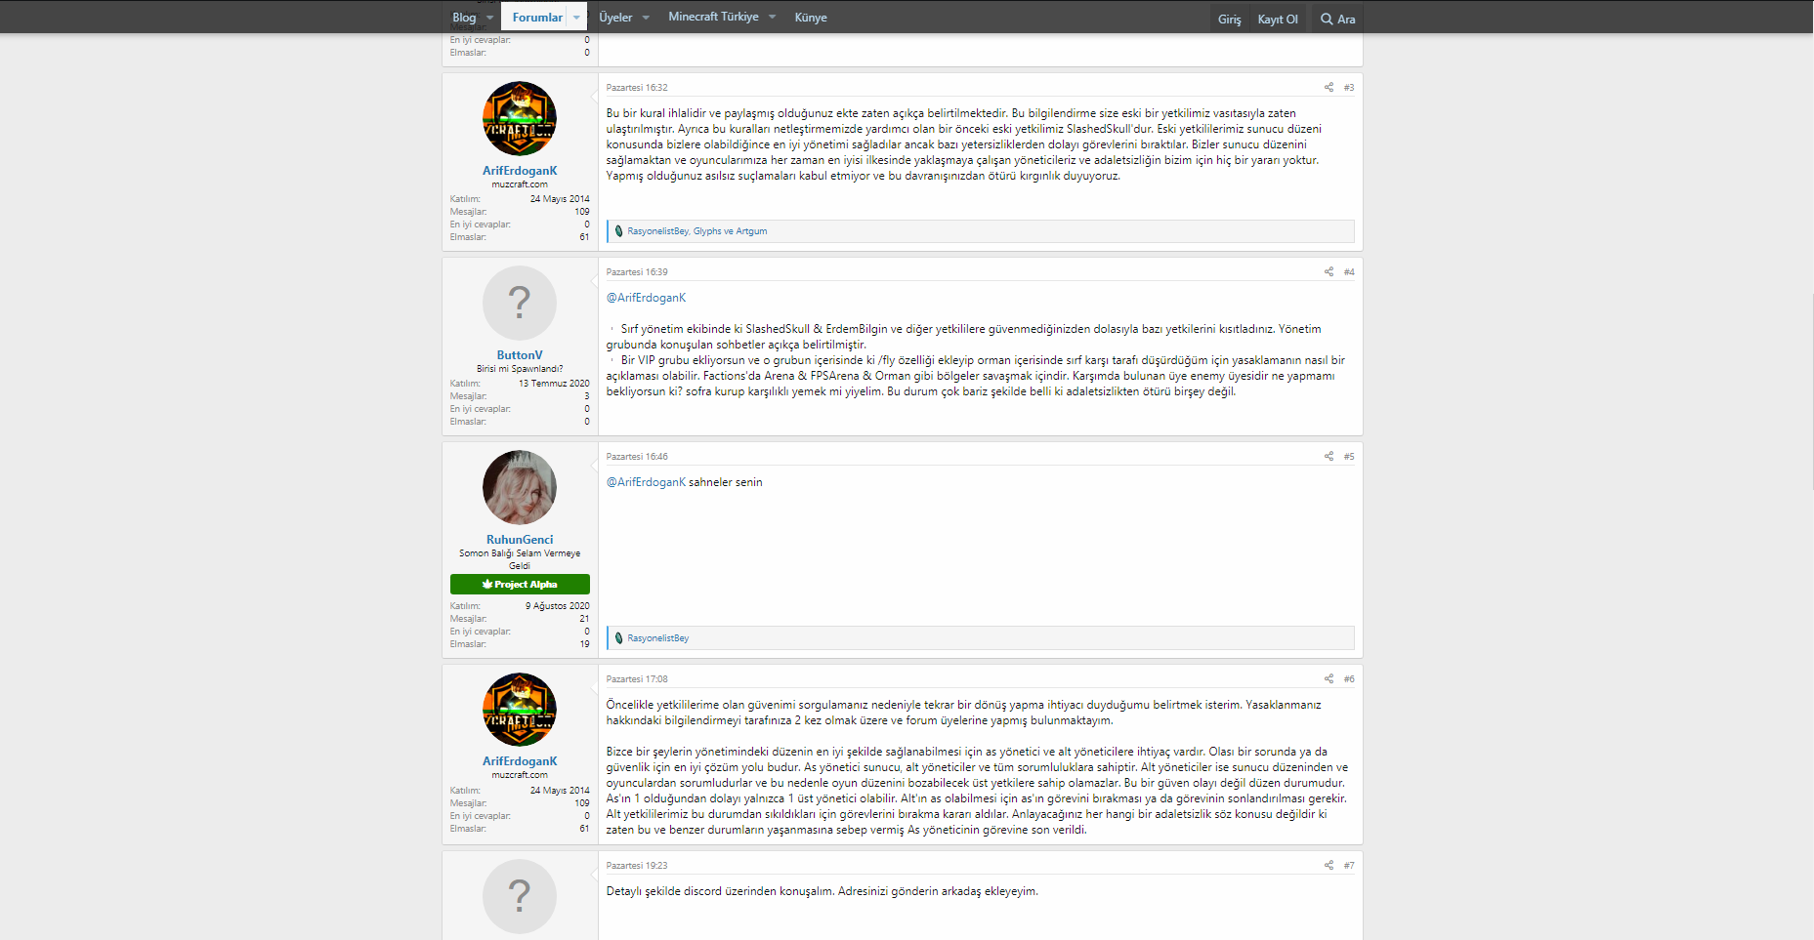The height and width of the screenshot is (940, 1814).
Task: Click the Pazartesi 16:32 timestamp
Action: coord(637,88)
